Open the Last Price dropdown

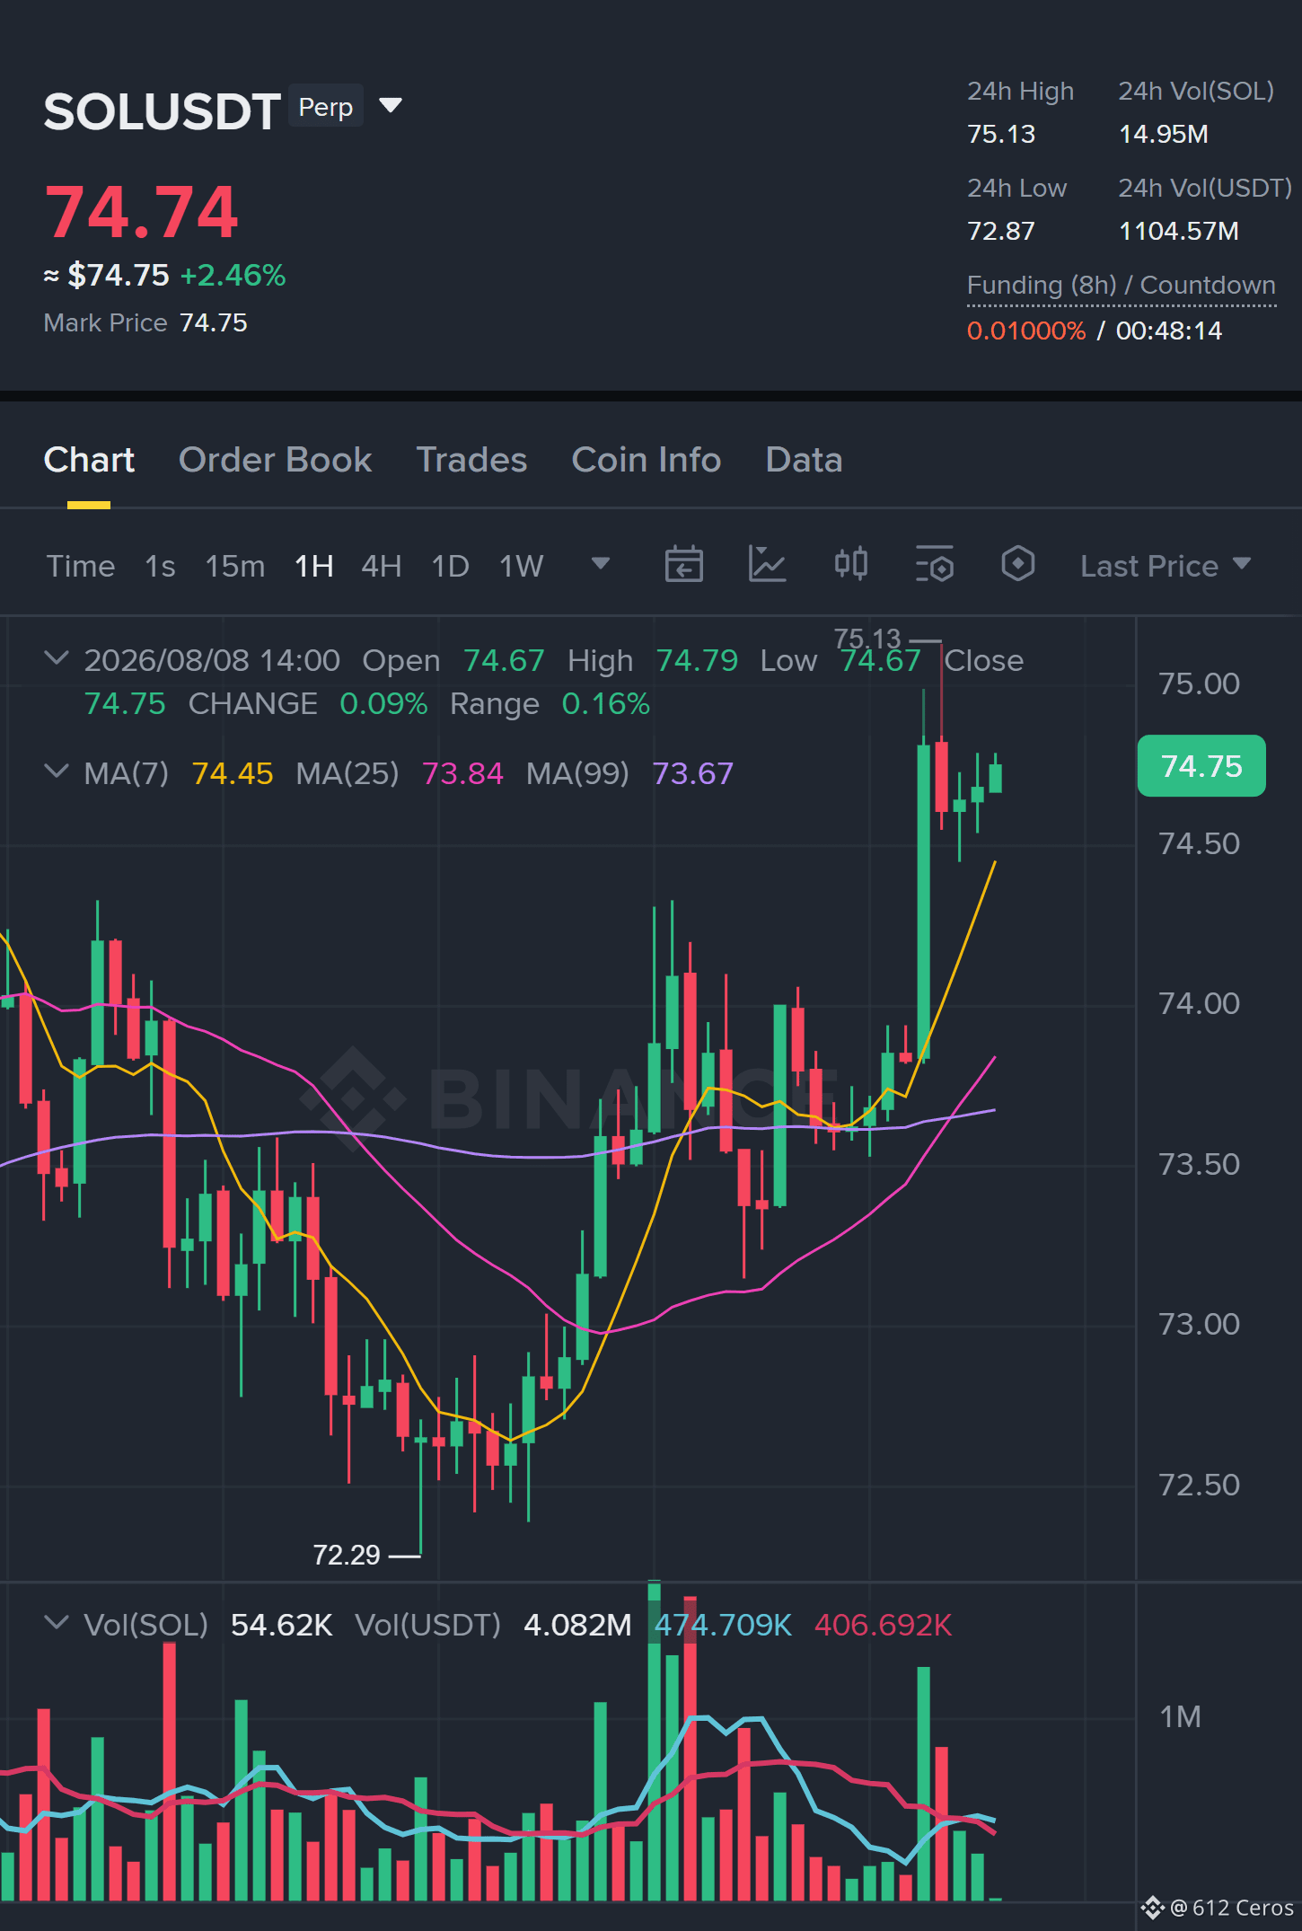(x=1166, y=566)
